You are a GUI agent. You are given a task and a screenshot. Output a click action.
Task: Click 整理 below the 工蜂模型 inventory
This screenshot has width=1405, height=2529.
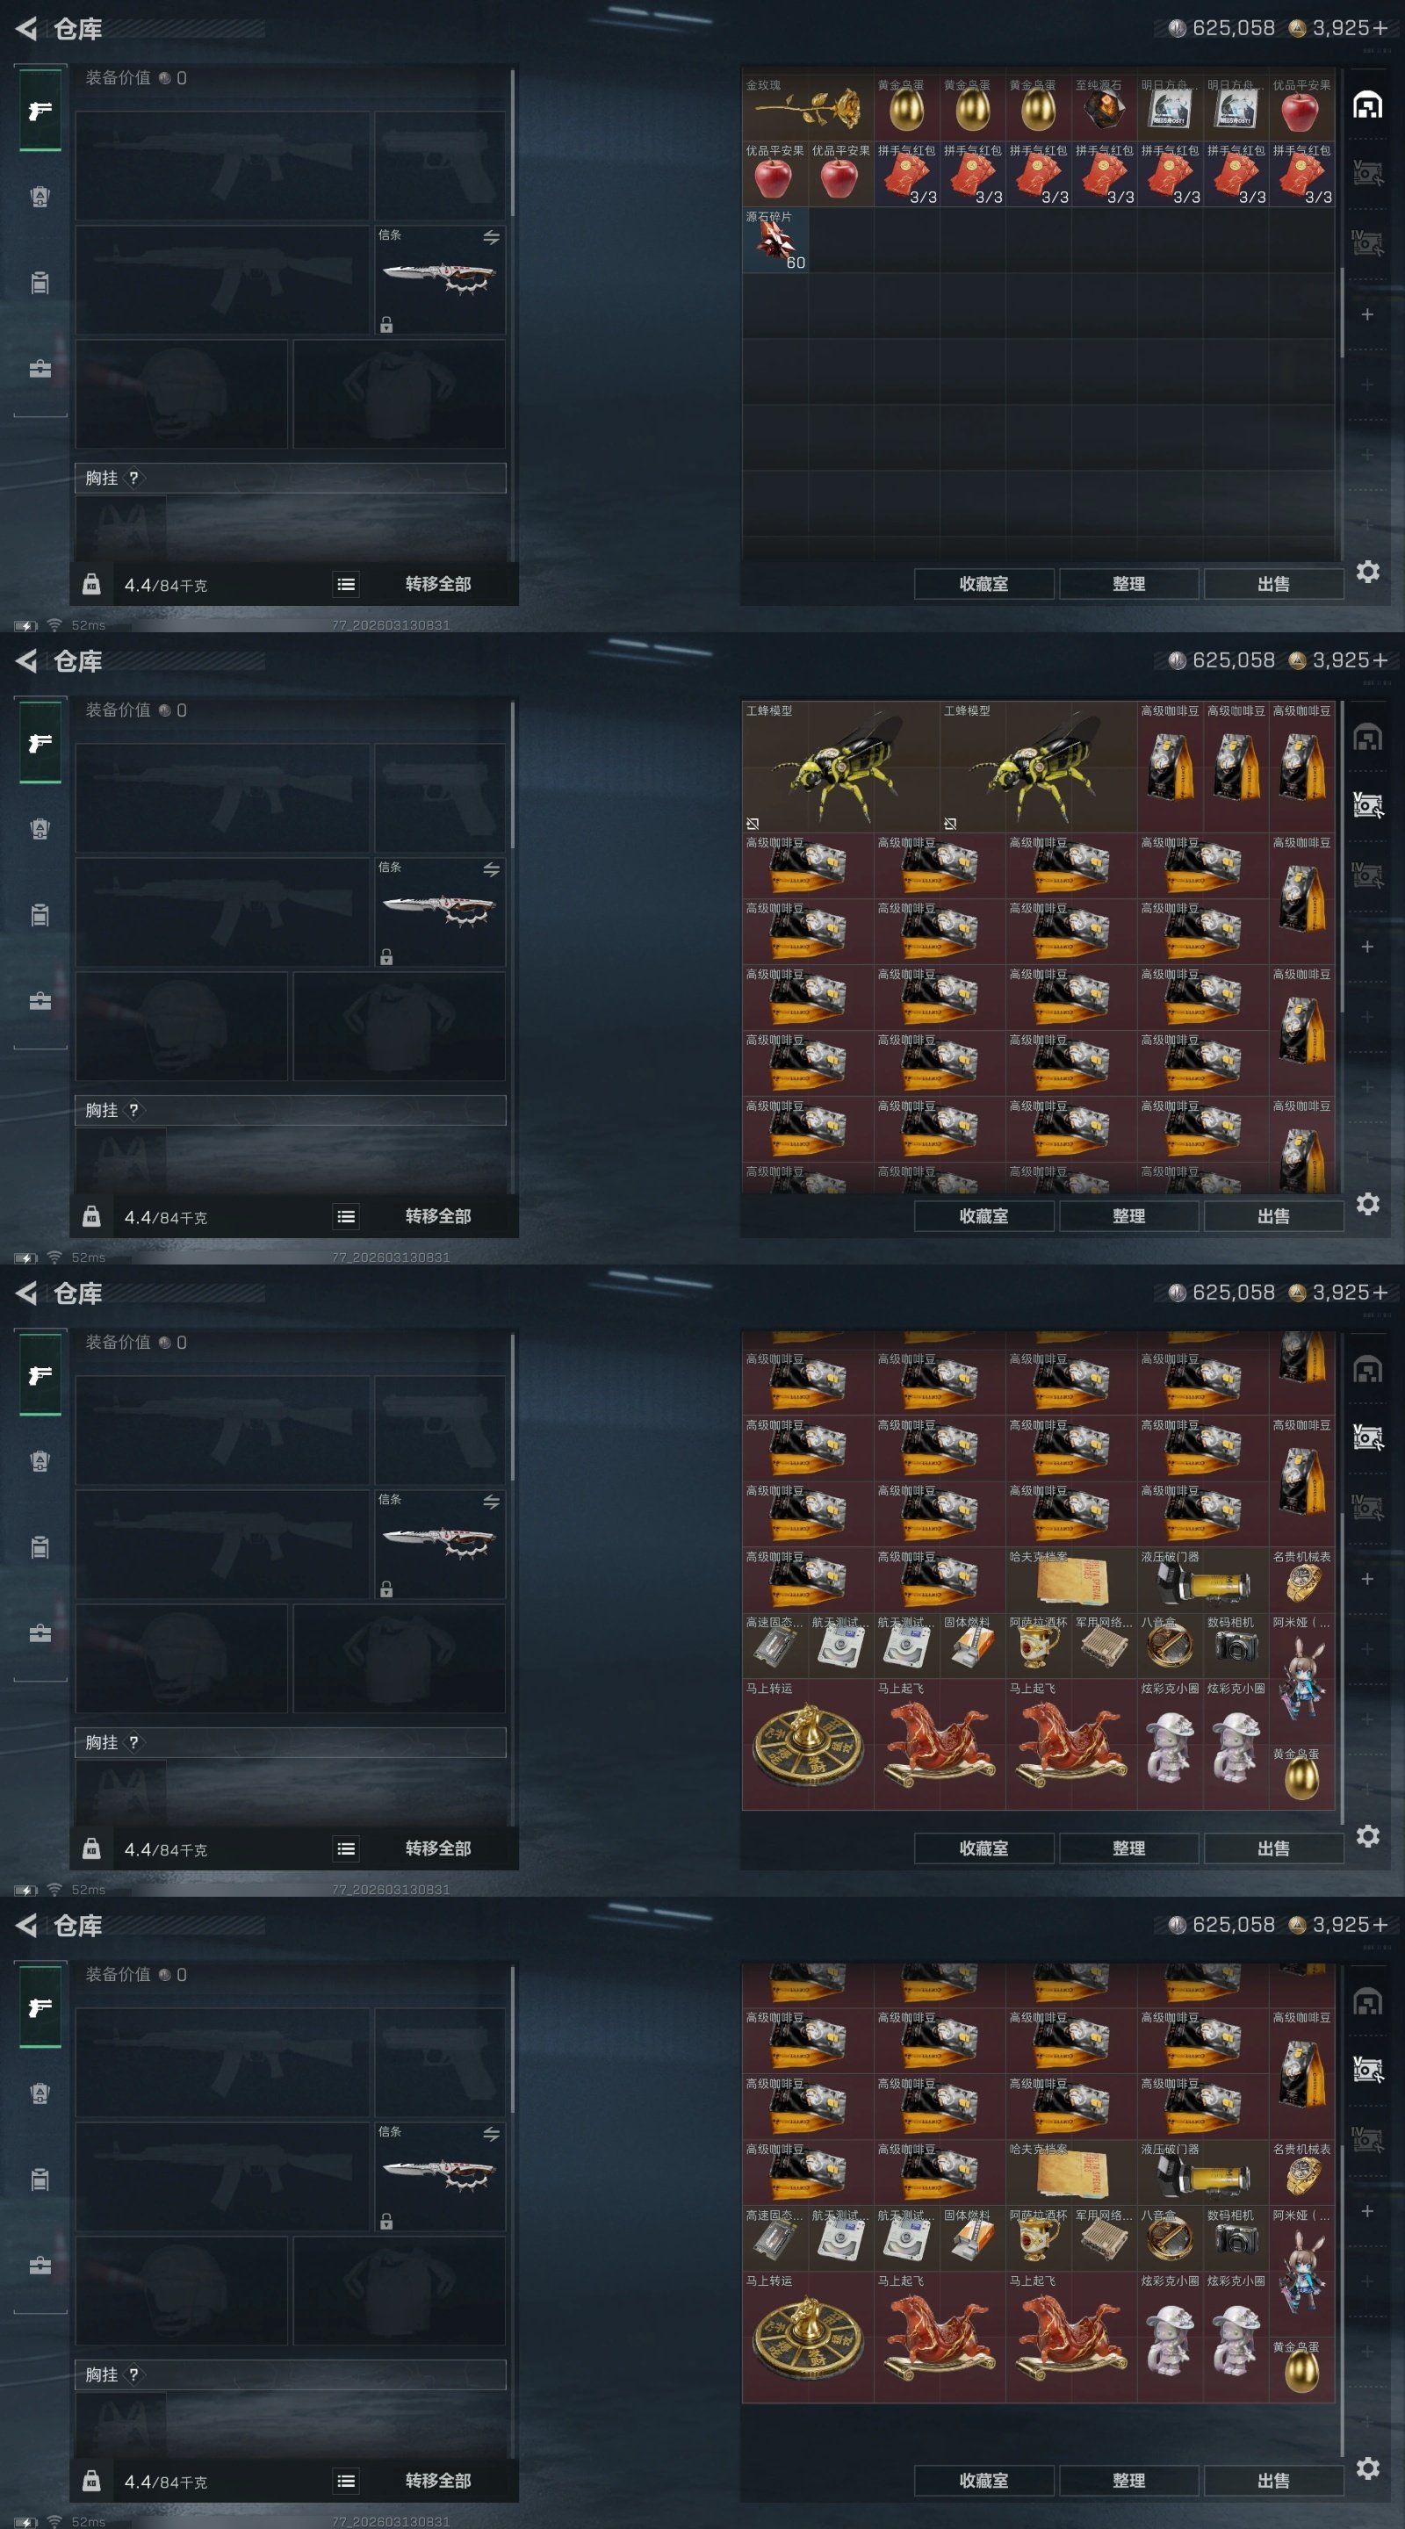tap(1128, 1216)
